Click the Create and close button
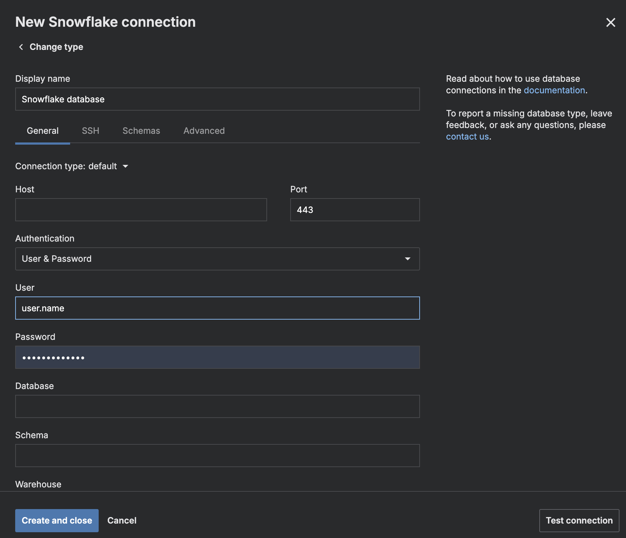Viewport: 626px width, 538px height. click(57, 520)
